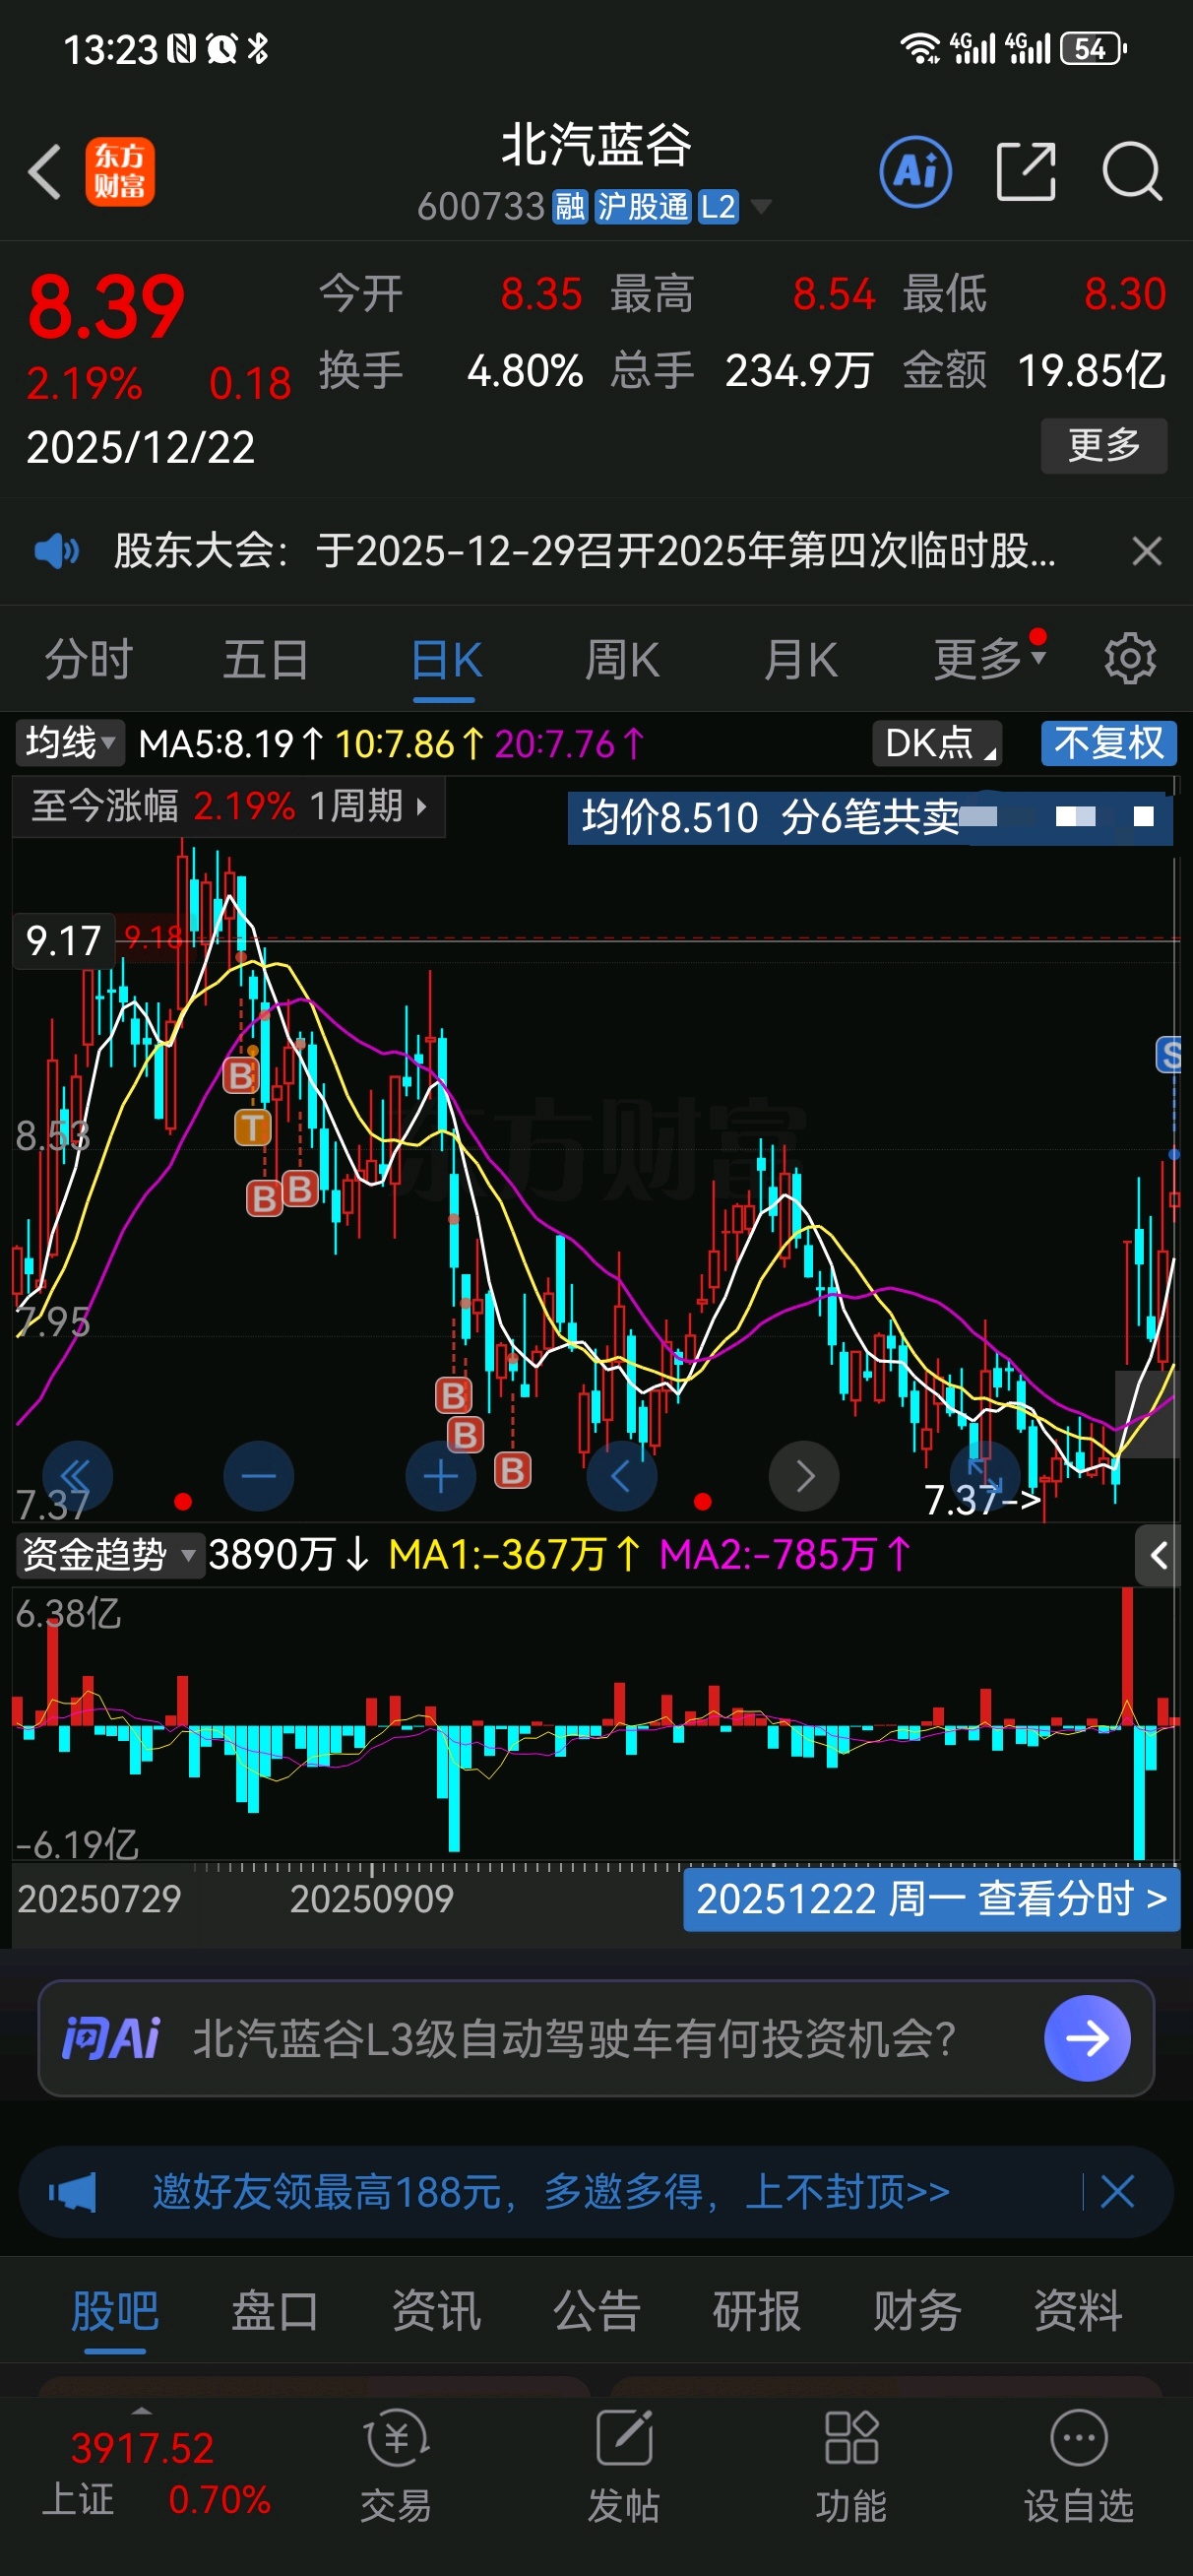Switch to 资料 tab
This screenshot has height=2576, width=1193.
[x=1078, y=2310]
